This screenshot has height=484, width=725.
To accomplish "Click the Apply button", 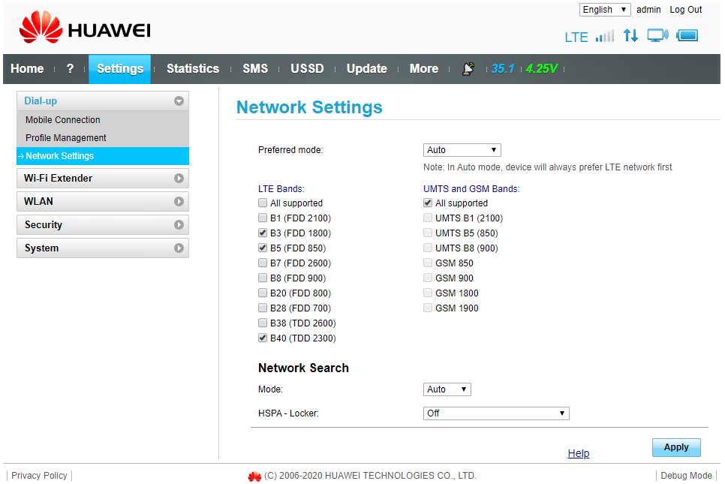I will click(x=676, y=447).
